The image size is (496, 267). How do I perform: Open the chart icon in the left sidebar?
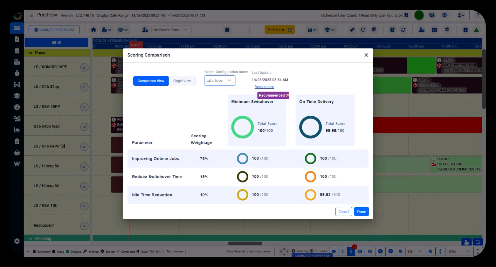pyautogui.click(x=17, y=130)
